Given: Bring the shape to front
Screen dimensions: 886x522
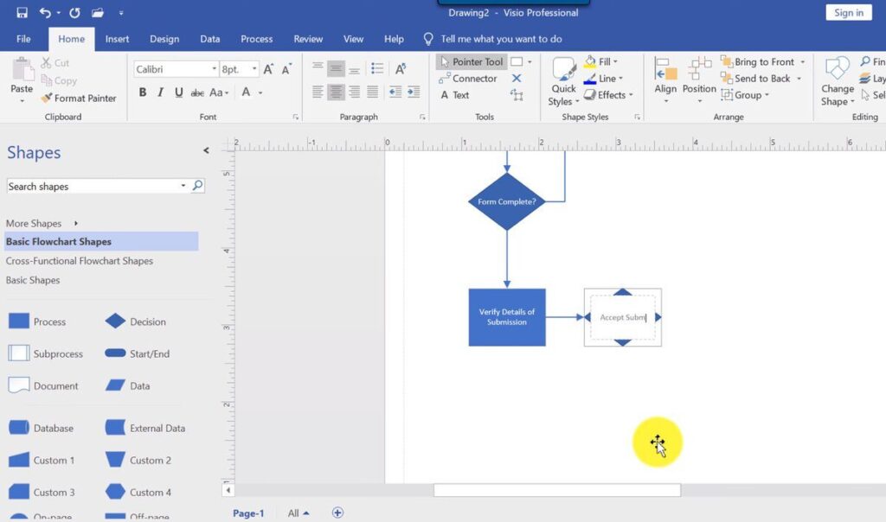Looking at the screenshot, I should coord(760,61).
